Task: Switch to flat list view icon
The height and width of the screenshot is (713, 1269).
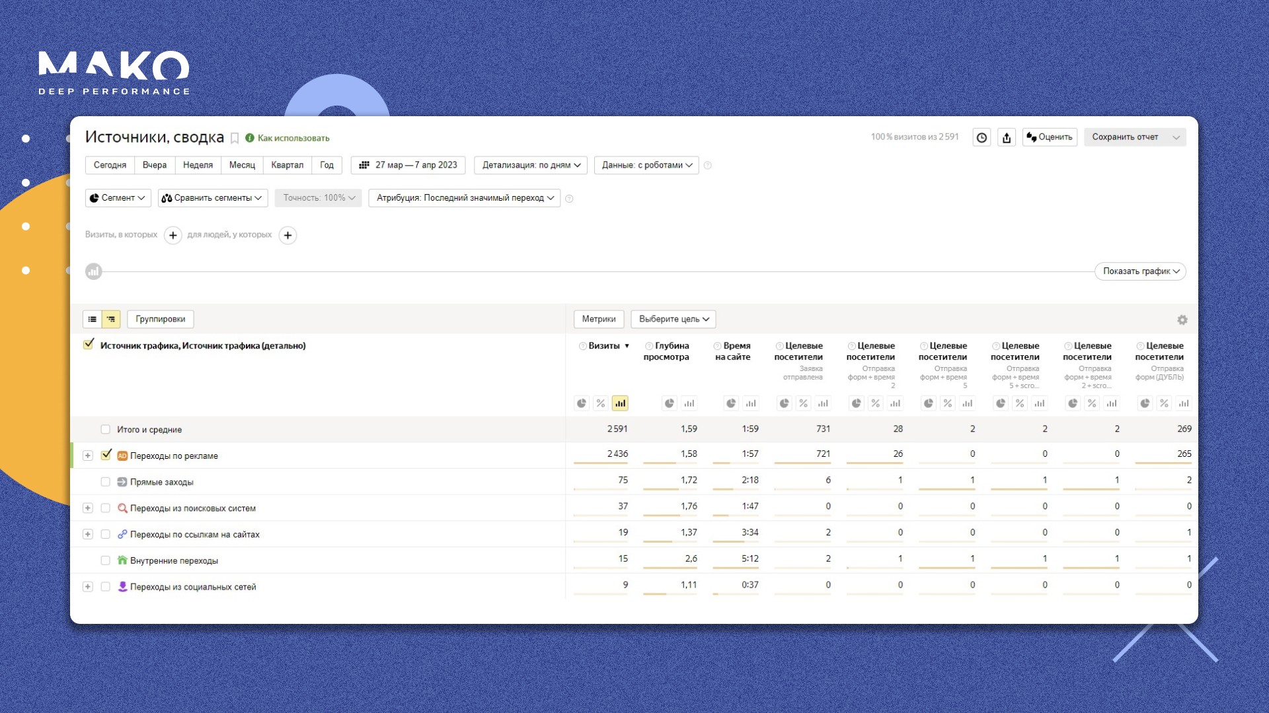Action: point(93,319)
